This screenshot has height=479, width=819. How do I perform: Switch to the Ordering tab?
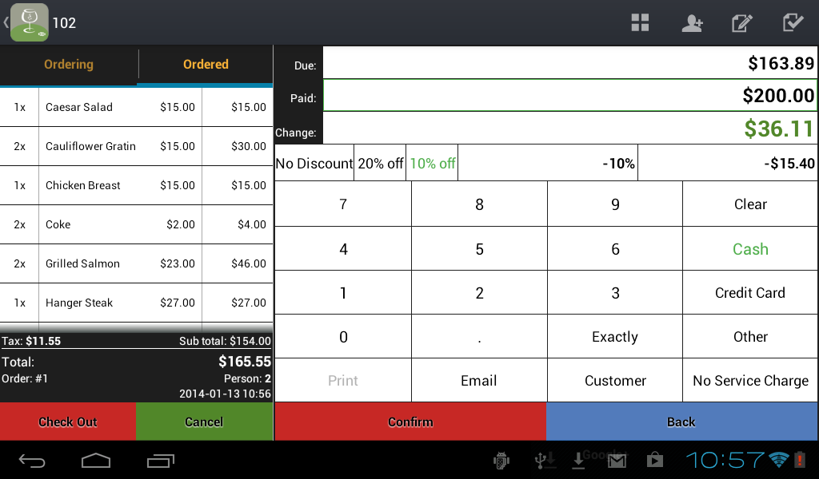[69, 64]
